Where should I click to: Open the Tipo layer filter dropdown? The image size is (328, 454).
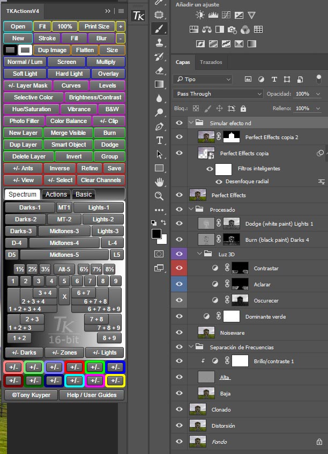[x=203, y=80]
